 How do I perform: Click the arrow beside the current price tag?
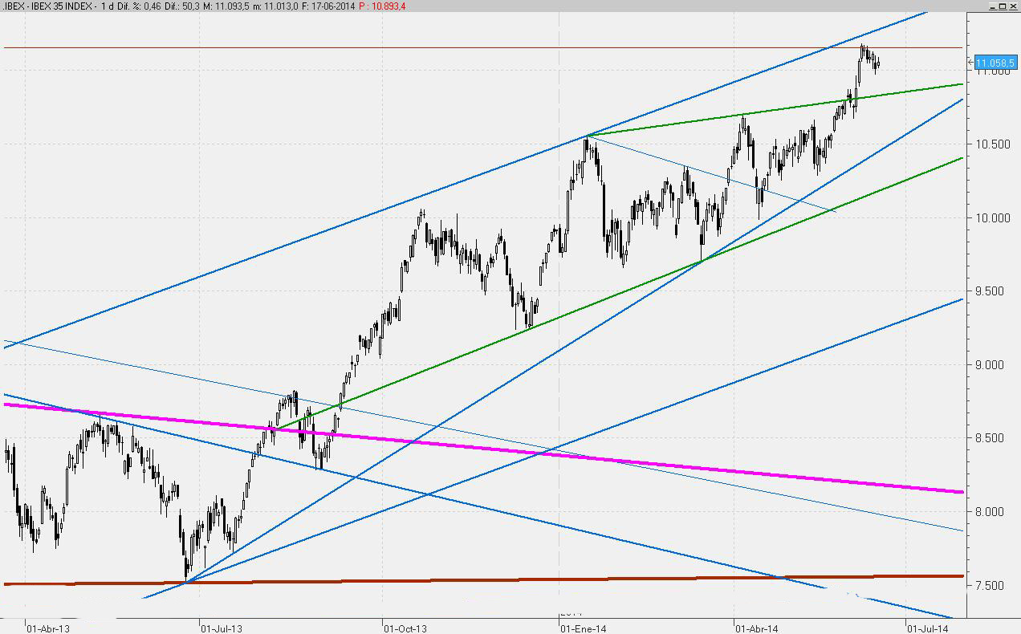tap(970, 62)
